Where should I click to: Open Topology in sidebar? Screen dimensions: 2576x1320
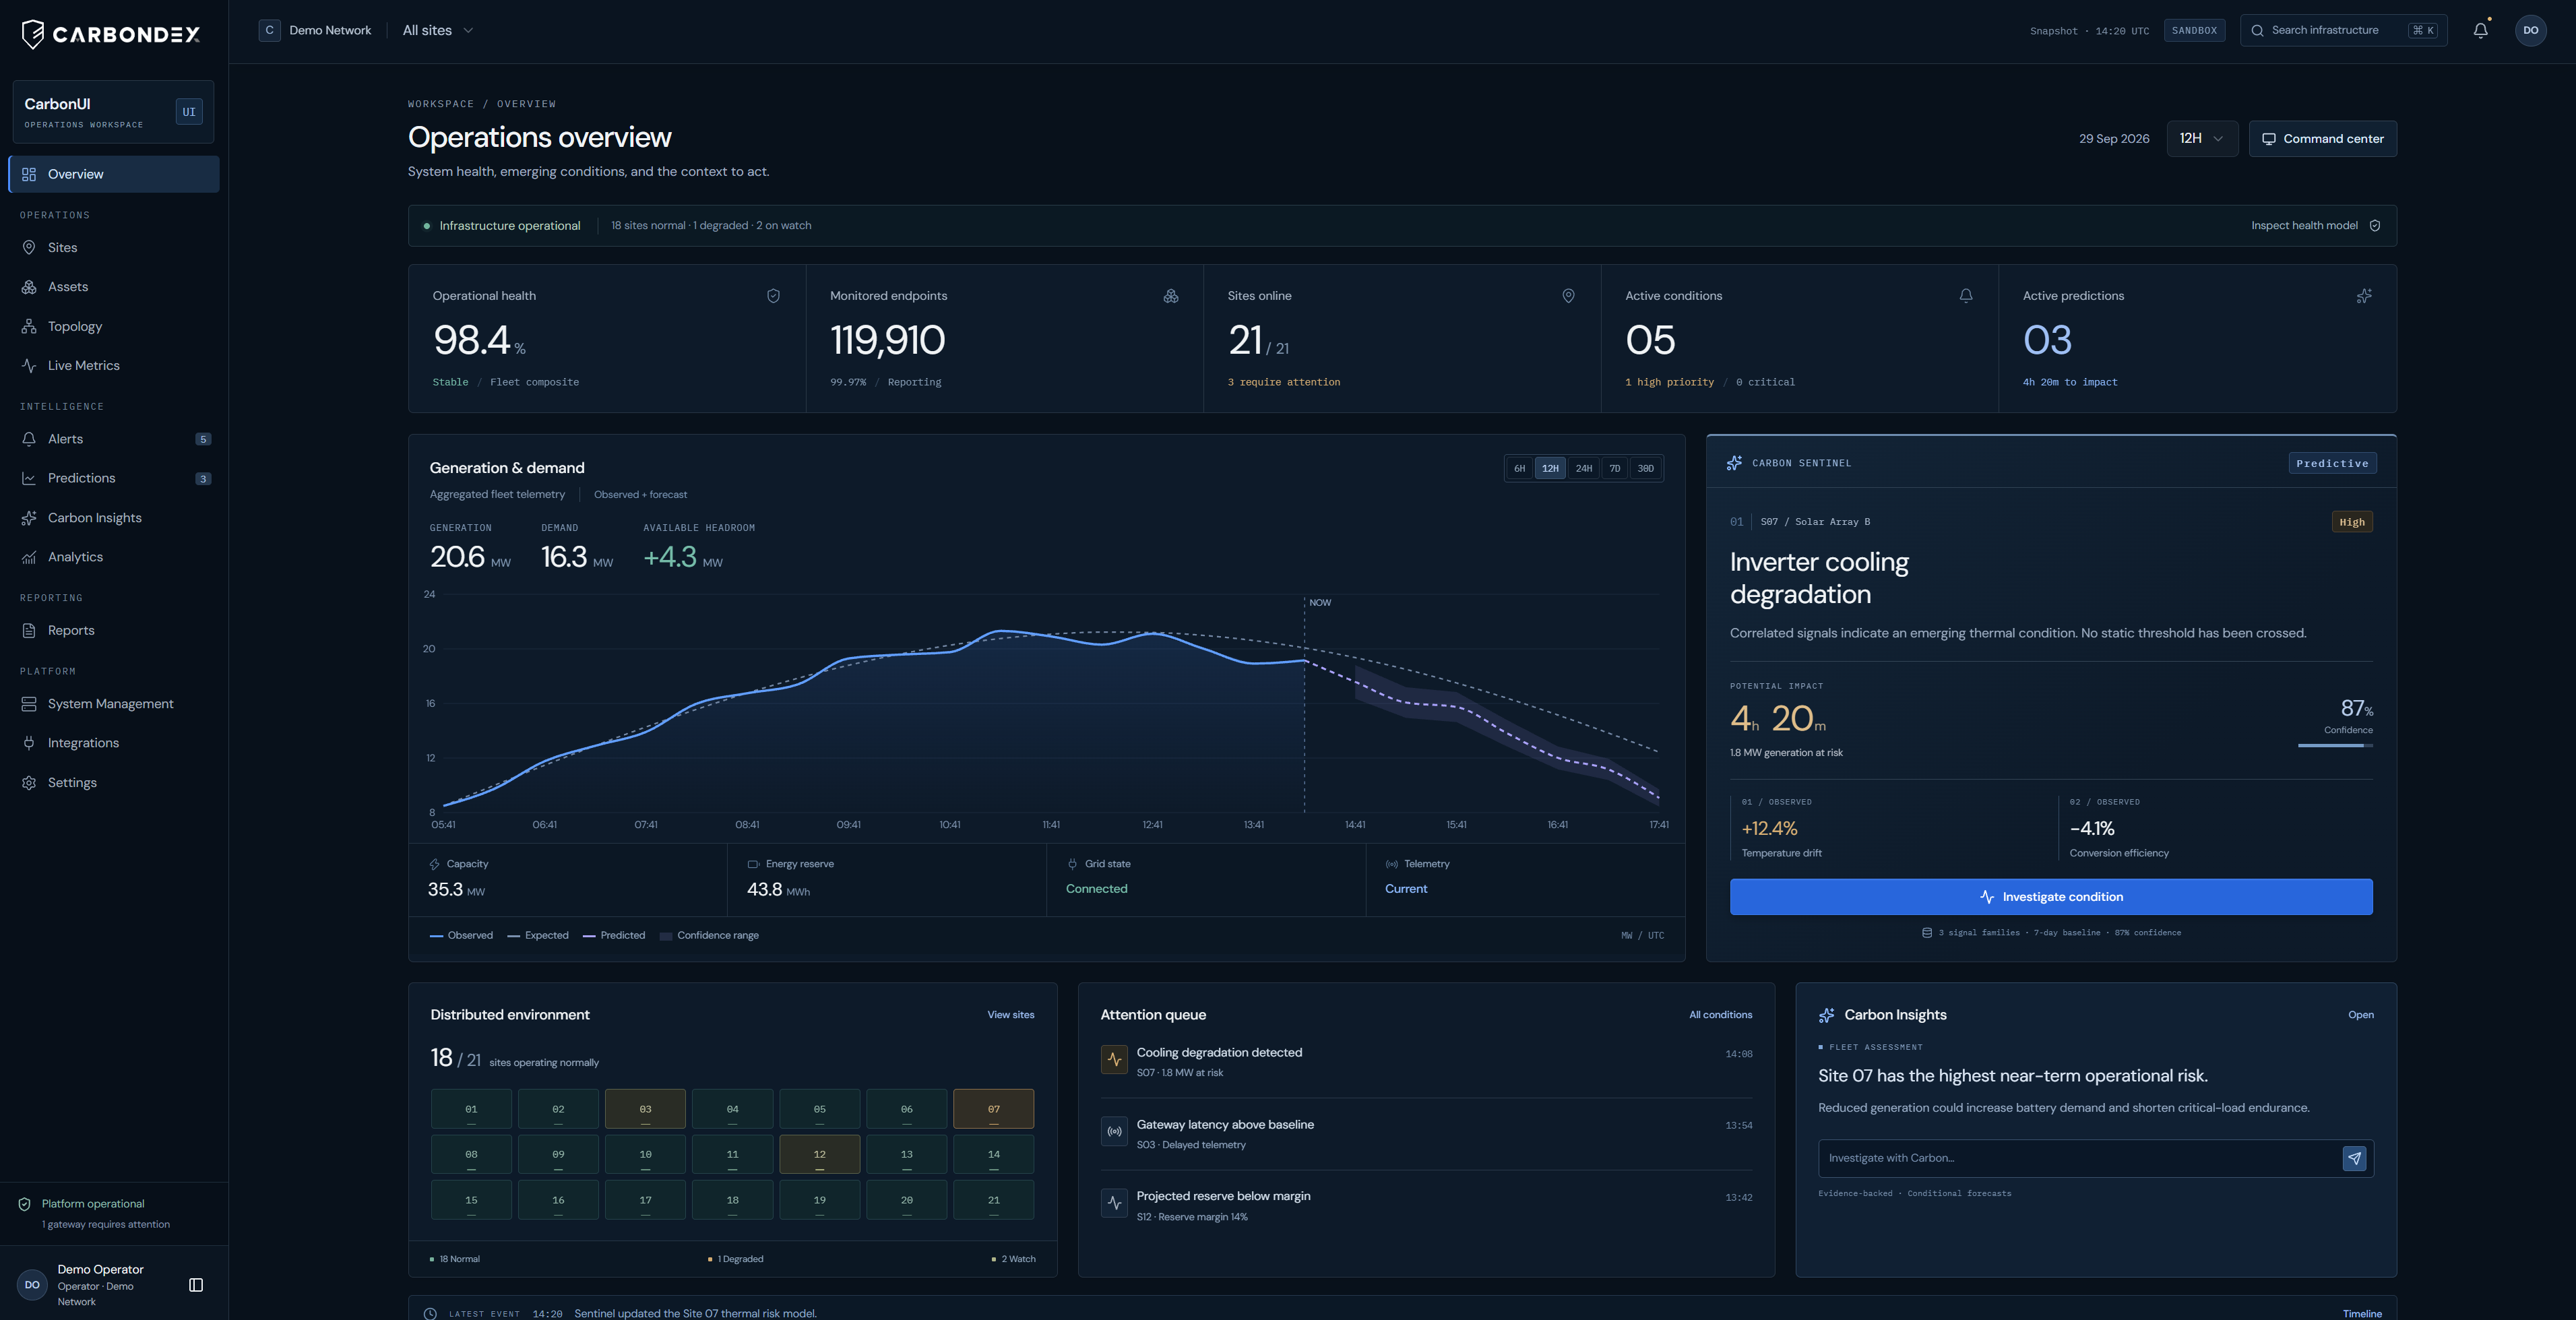tap(114, 327)
